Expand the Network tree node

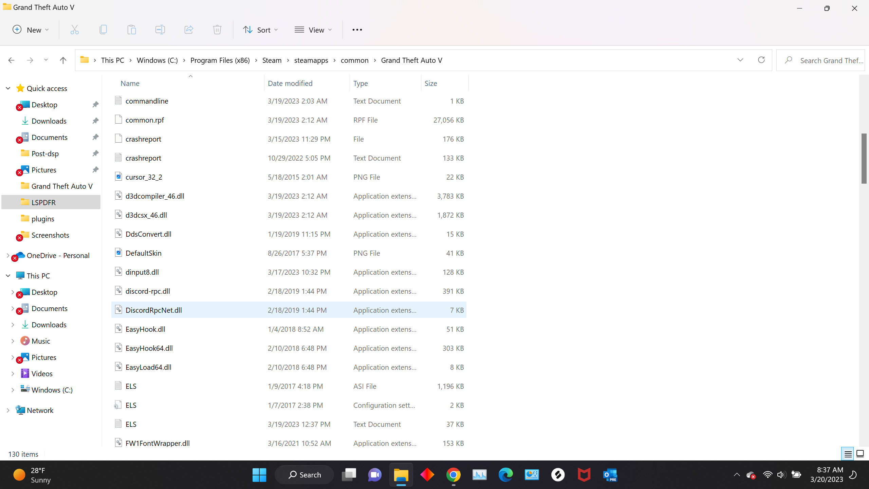click(x=8, y=410)
